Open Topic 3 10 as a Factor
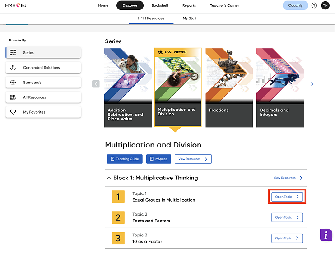This screenshot has height=253, width=335. [x=287, y=238]
